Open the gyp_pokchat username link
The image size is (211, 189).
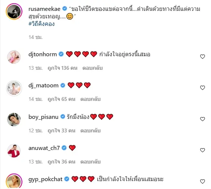45,179
